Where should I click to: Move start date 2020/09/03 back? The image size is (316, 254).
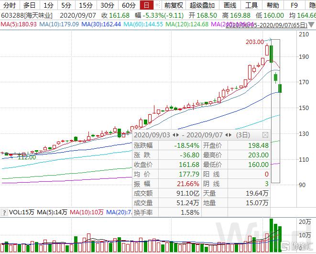click(x=174, y=135)
